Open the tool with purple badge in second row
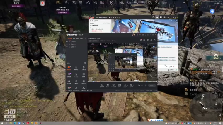This screenshot has height=125, width=223. tap(69, 75)
